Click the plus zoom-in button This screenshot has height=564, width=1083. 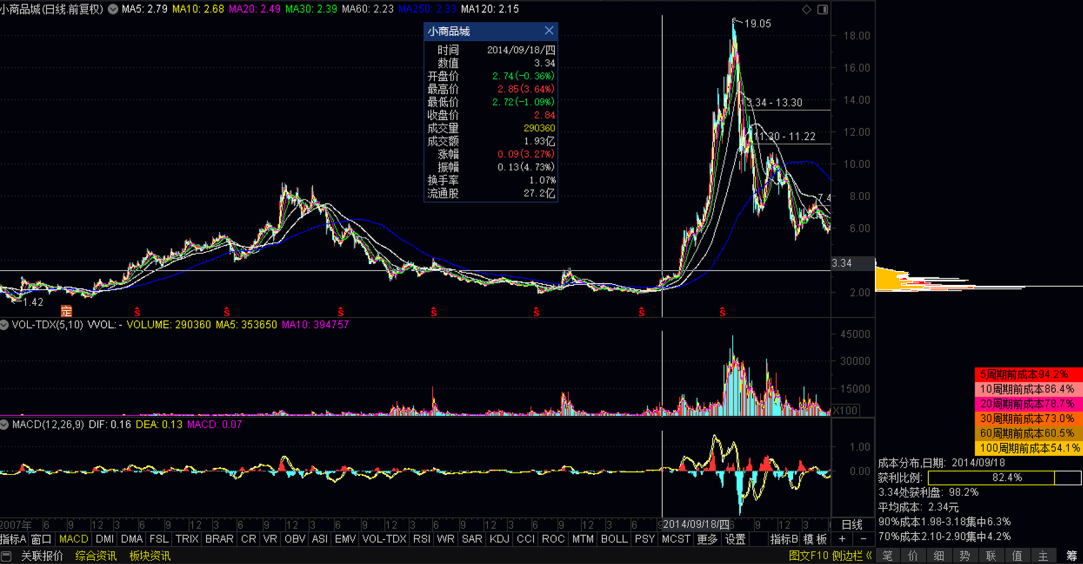[842, 539]
